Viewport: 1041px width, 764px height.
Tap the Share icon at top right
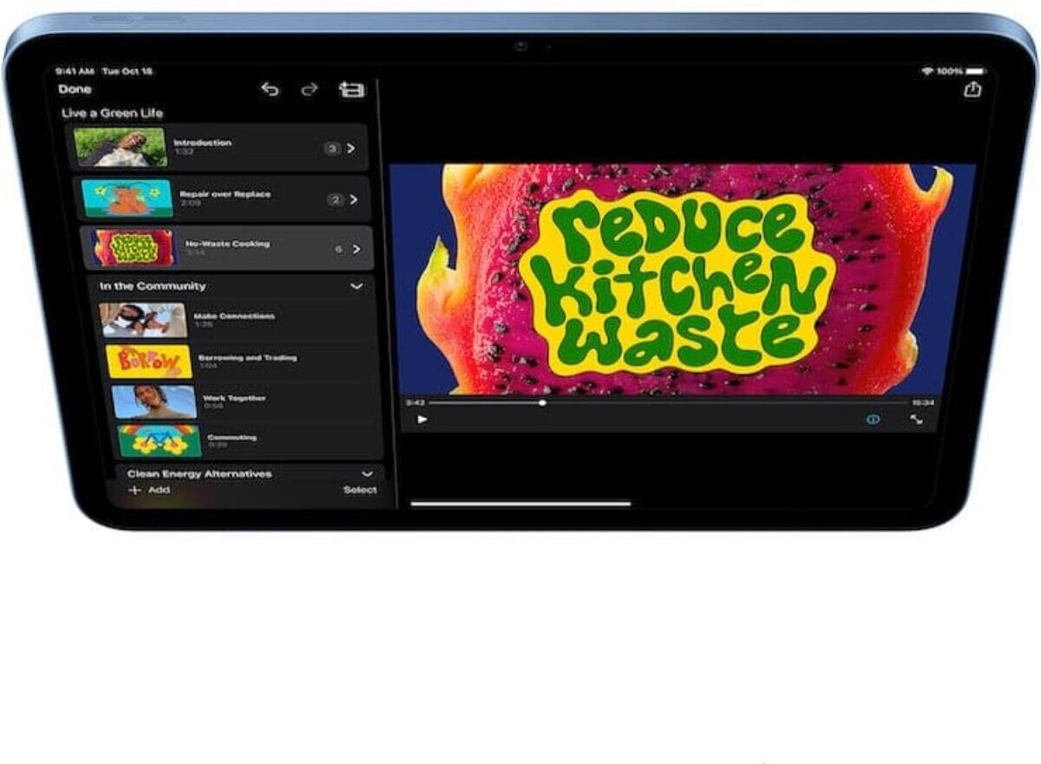pyautogui.click(x=972, y=88)
